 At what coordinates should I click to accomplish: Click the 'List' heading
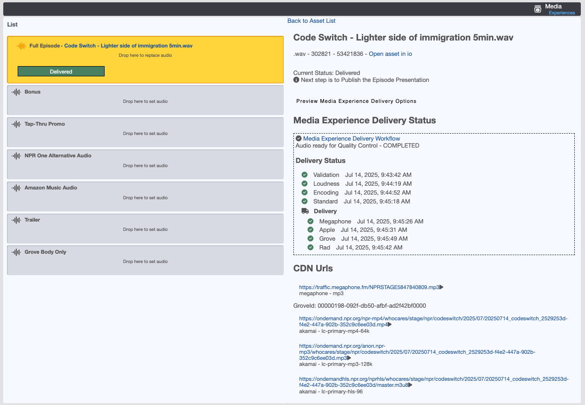13,24
